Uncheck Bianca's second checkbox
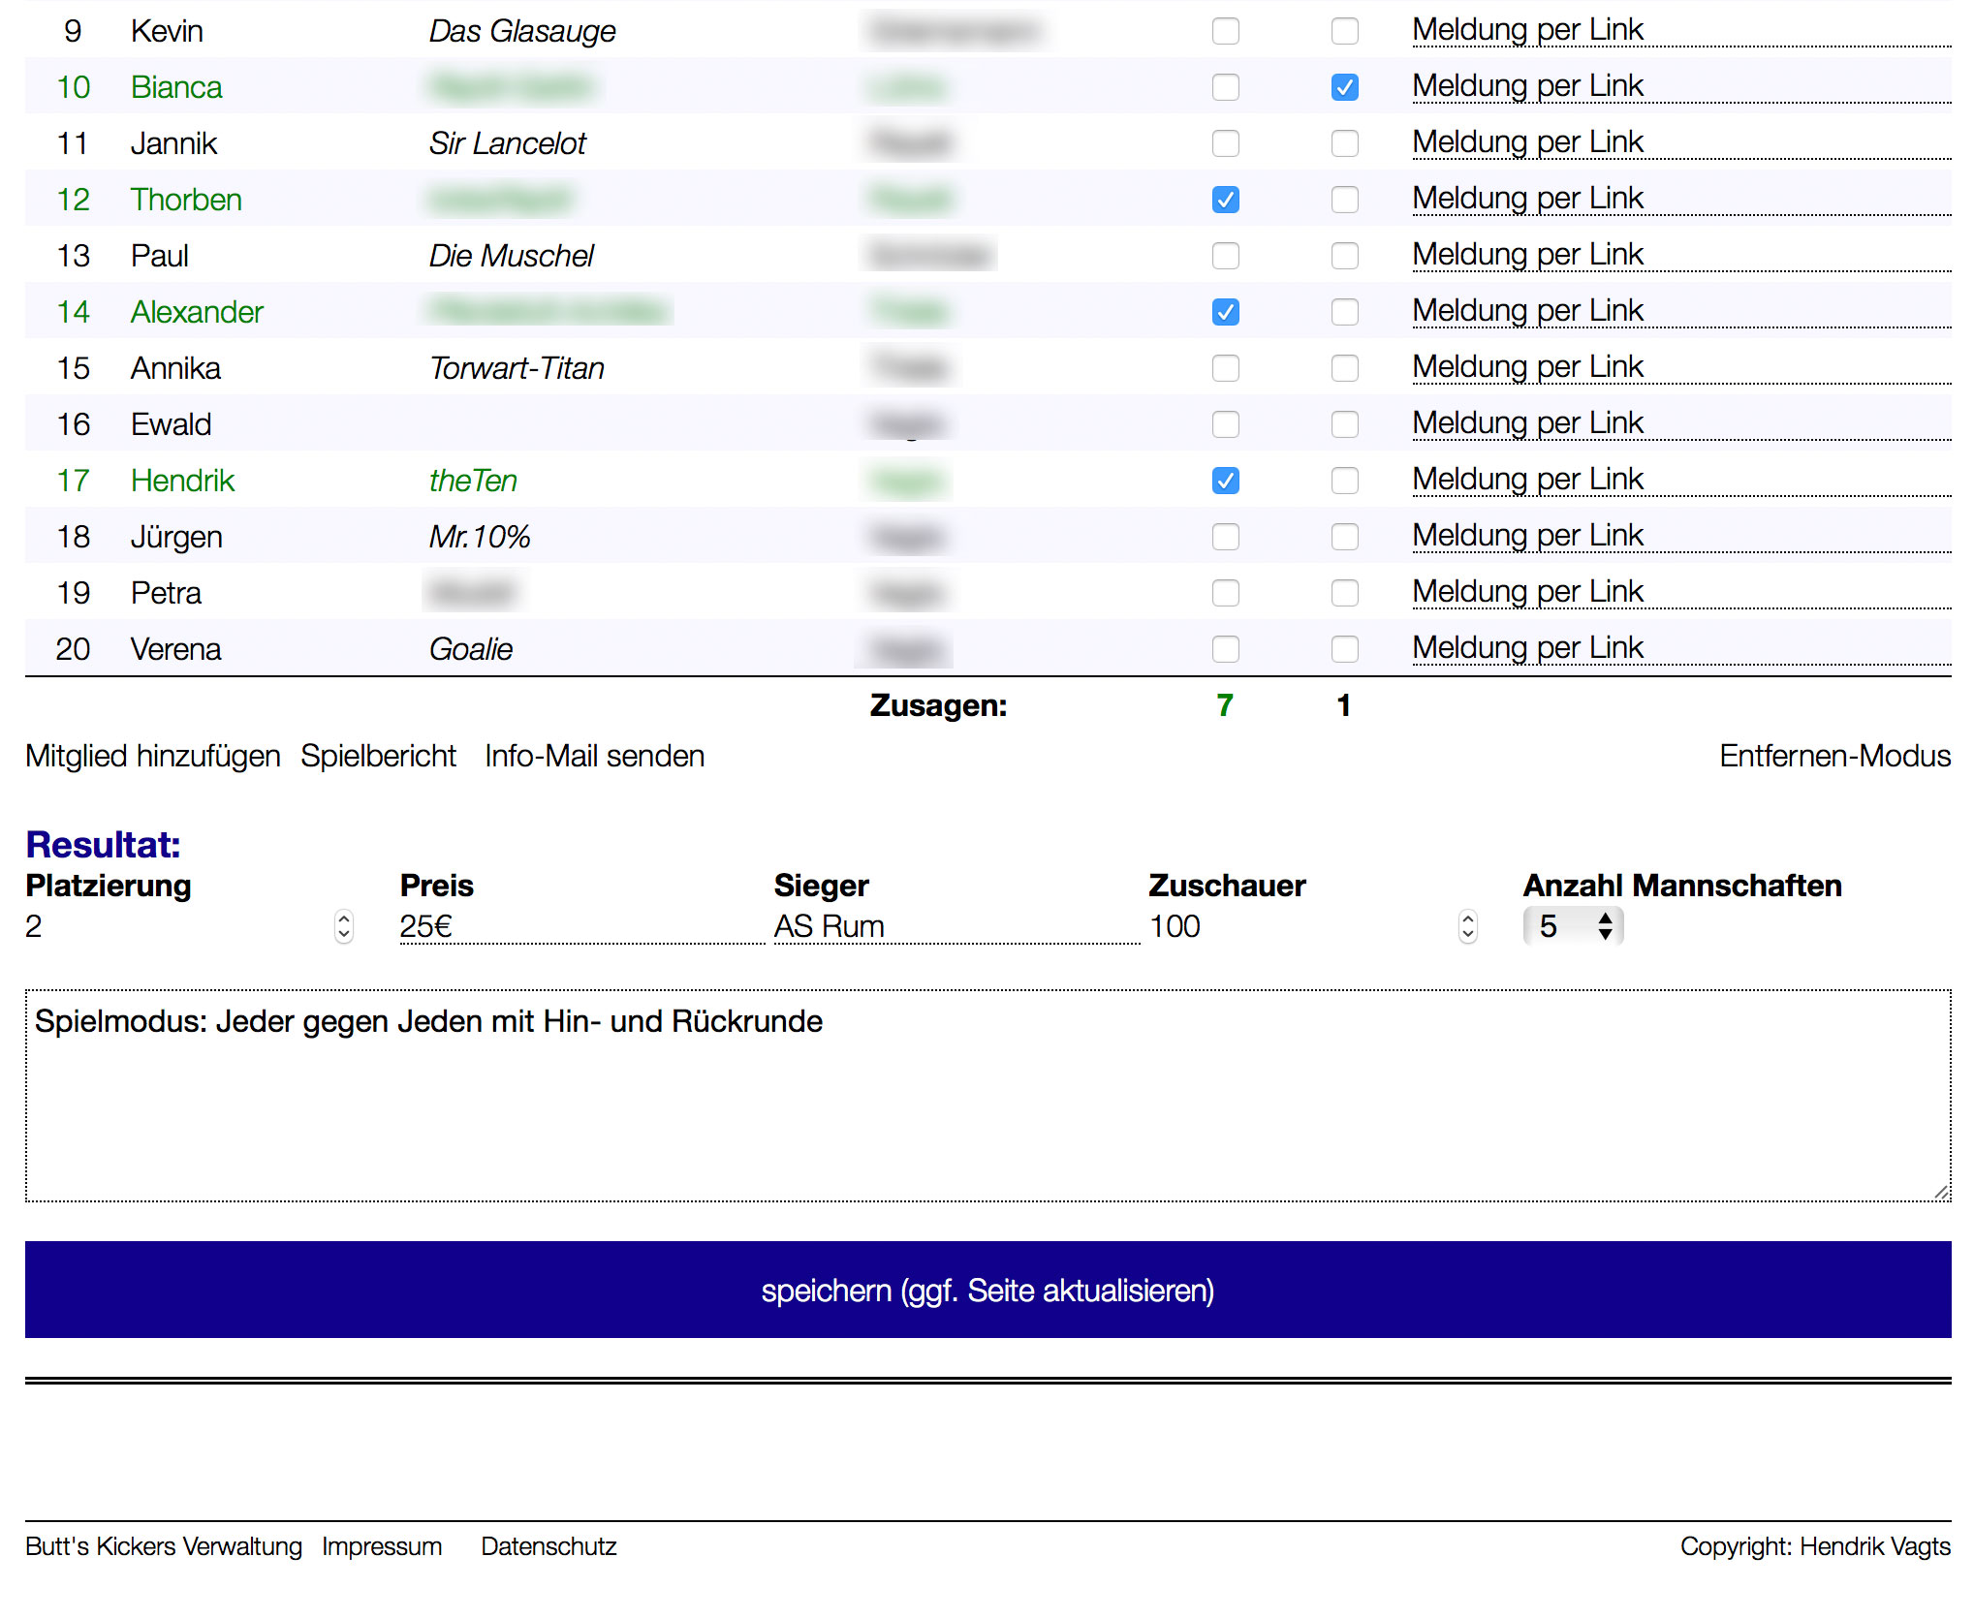 [1344, 87]
